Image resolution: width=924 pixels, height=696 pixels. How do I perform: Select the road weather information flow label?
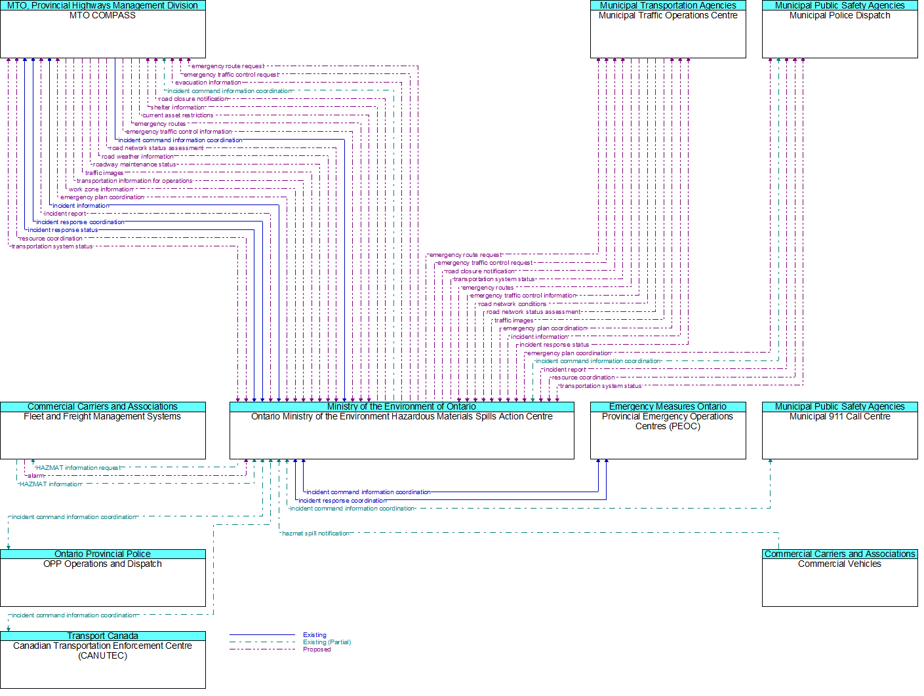coord(138,157)
